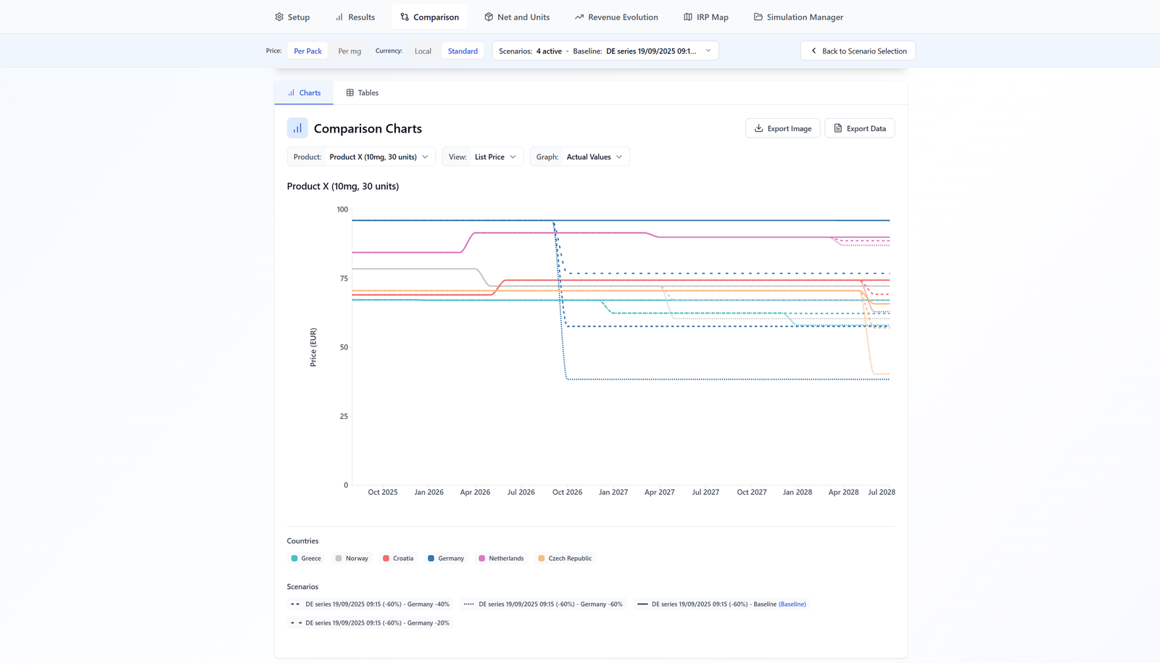Click the Revenue Evolution trend icon
The image size is (1160, 663).
579,16
